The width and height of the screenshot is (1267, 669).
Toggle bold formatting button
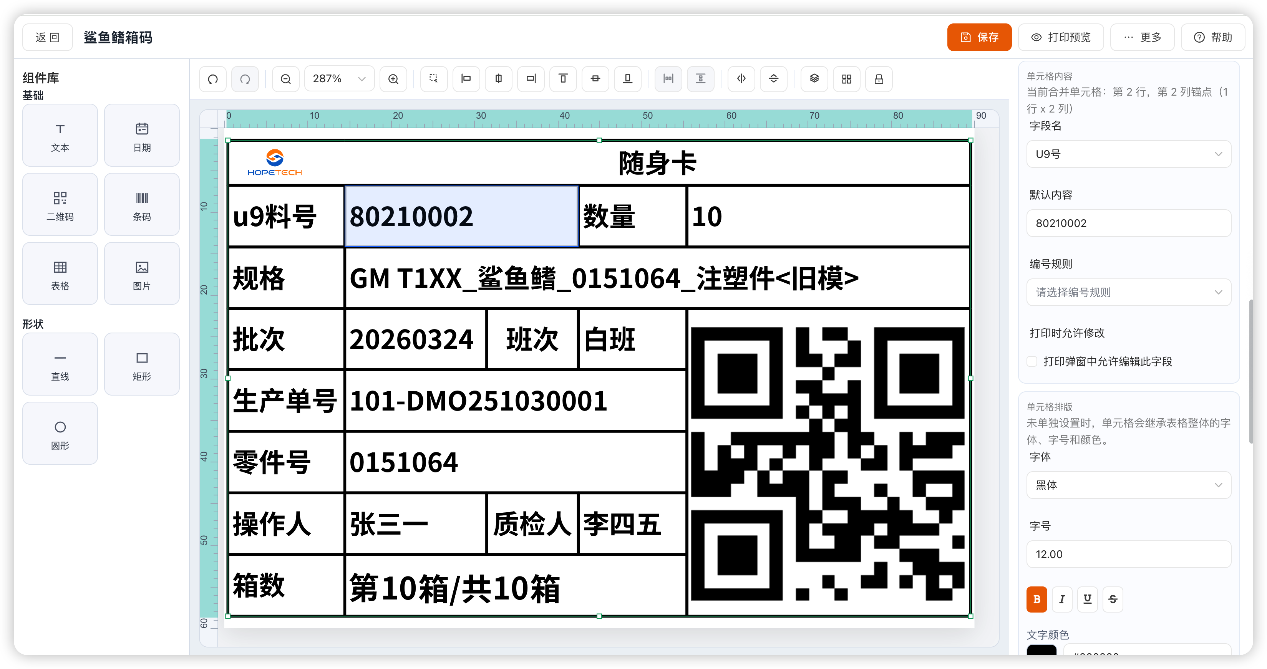(x=1036, y=599)
